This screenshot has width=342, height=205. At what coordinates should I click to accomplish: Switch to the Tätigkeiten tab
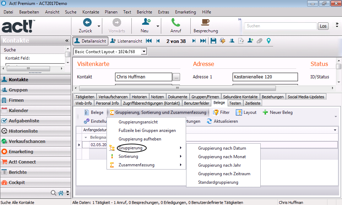(x=85, y=97)
